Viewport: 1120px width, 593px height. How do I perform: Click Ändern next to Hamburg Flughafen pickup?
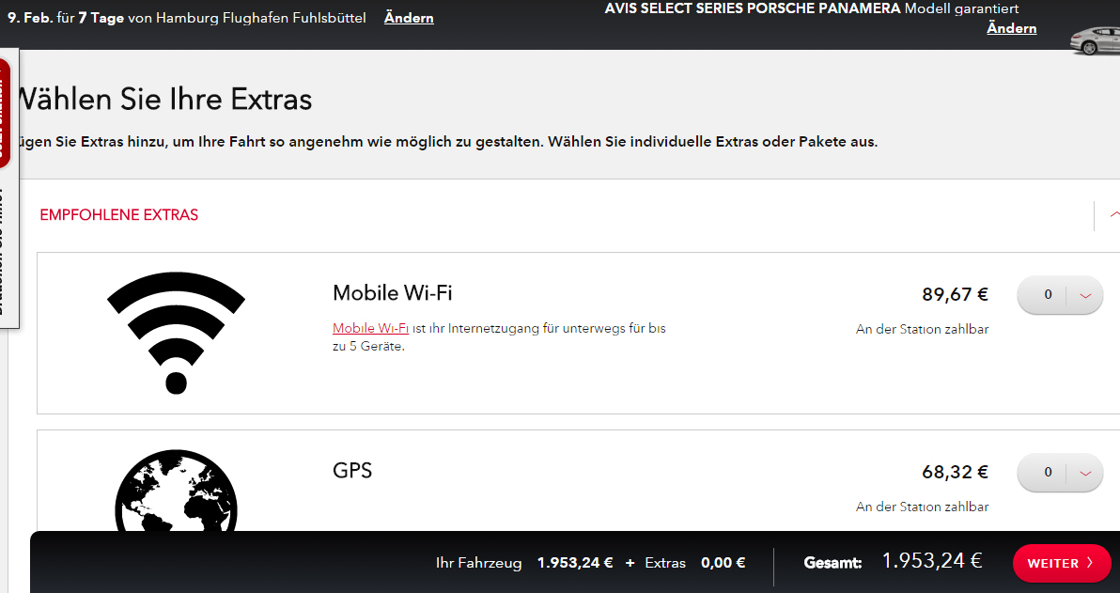[409, 18]
